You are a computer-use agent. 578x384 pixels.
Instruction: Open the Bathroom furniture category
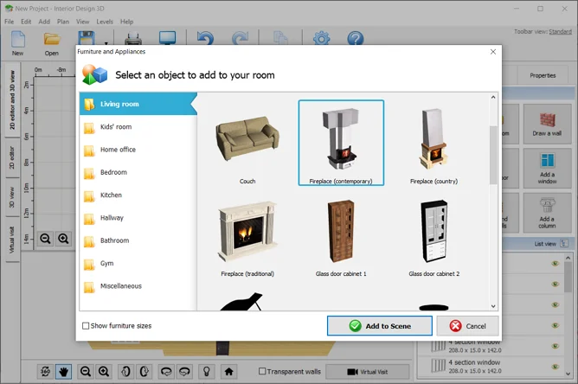click(138, 240)
